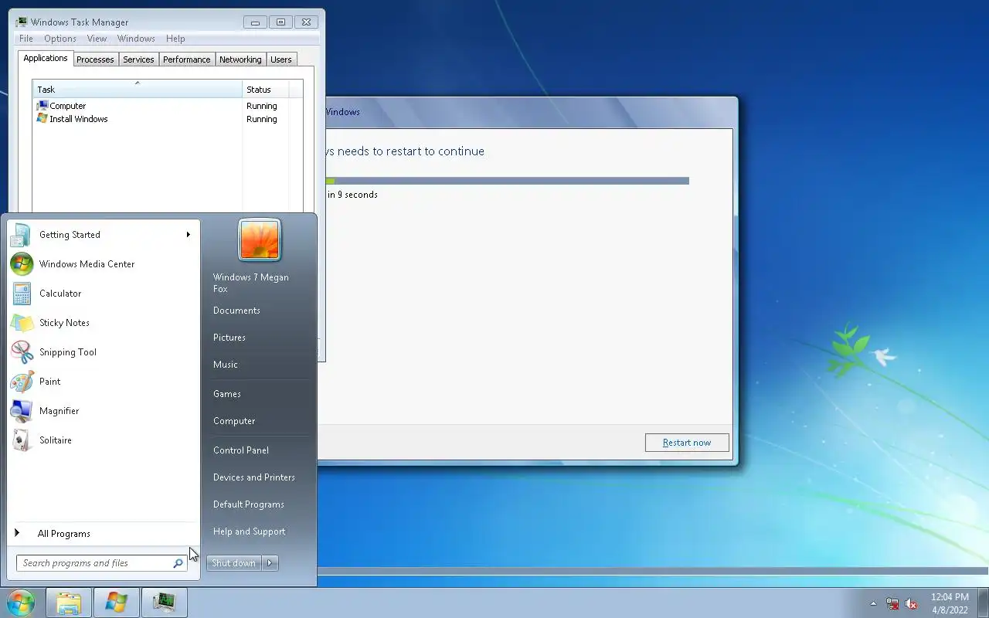Click the Shut down button
989x618 pixels.
233,563
